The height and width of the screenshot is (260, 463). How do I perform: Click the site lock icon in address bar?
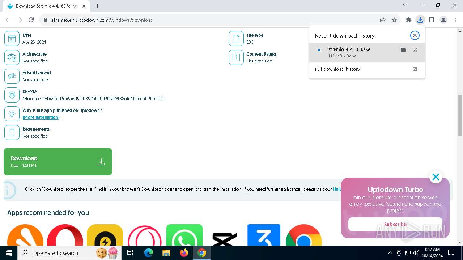pos(46,20)
